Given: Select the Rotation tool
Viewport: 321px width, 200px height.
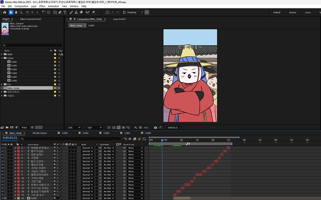Looking at the screenshot, I should (43, 12).
